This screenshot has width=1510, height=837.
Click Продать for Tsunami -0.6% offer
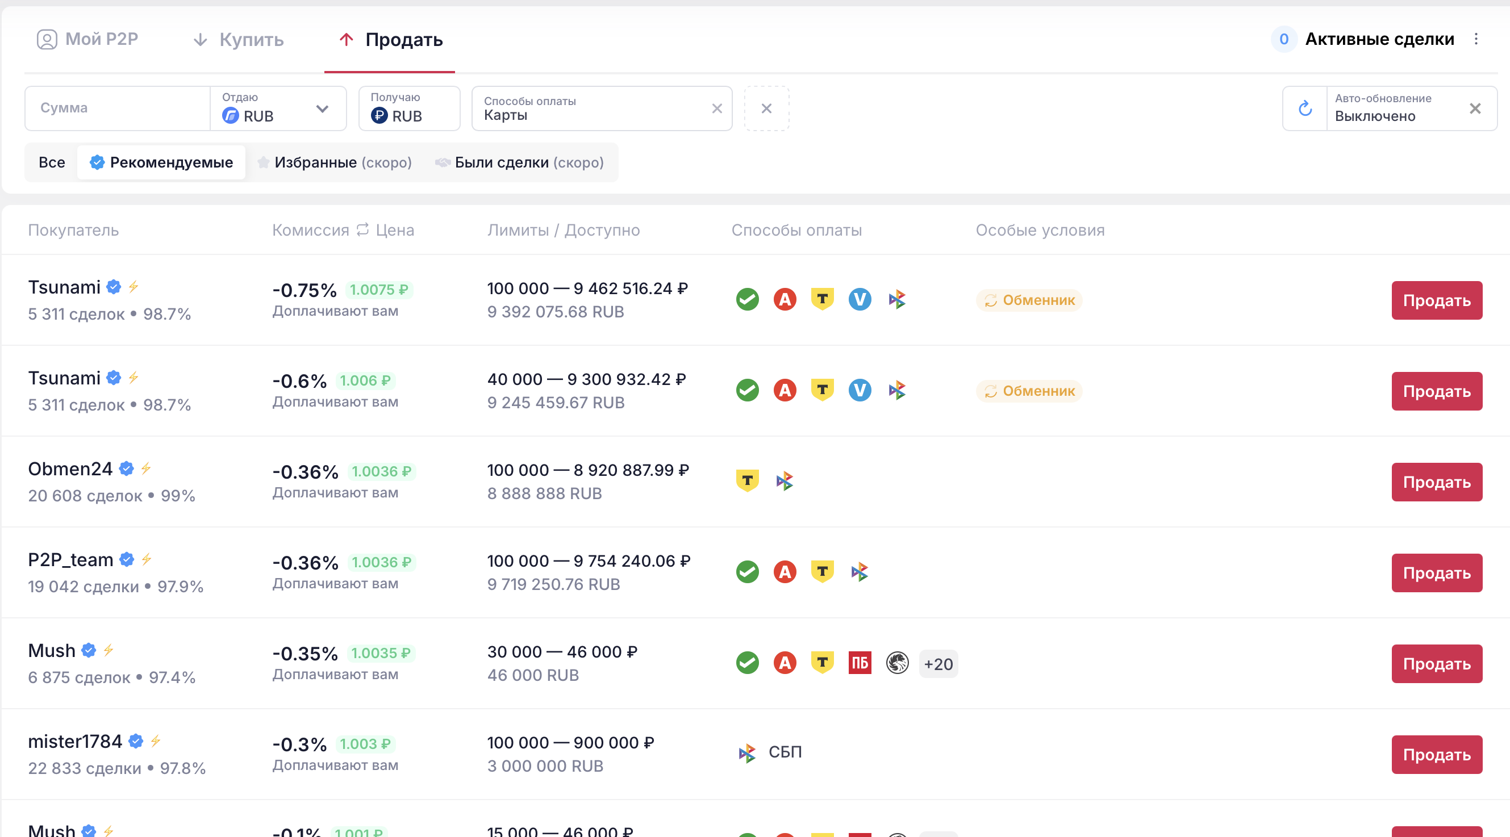coord(1436,391)
